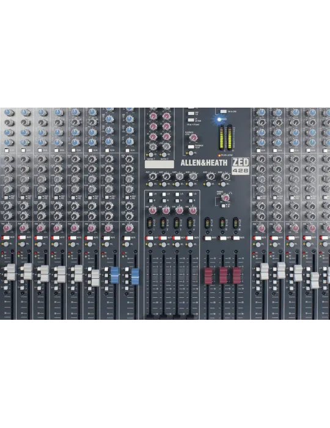
Task: Grab the leftmost blue channel fader
Action: coord(114,275)
